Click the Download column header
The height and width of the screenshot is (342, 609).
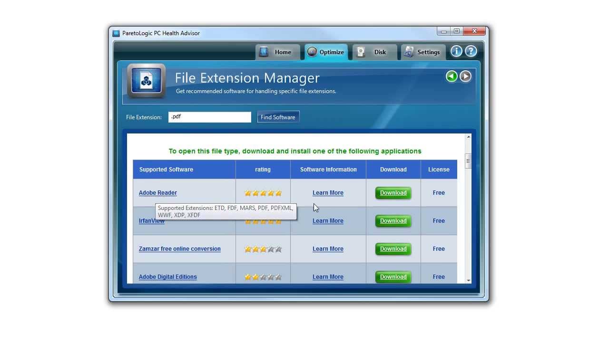coord(393,170)
